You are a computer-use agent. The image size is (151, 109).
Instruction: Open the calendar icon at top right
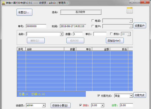[x=130, y=10]
